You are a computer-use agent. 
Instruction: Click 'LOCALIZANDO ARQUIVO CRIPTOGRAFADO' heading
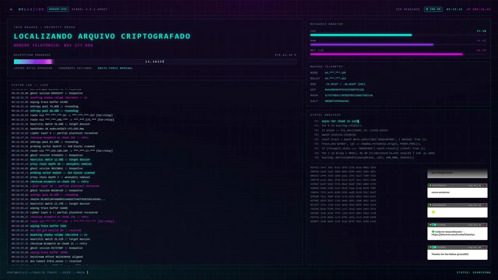click(x=102, y=36)
